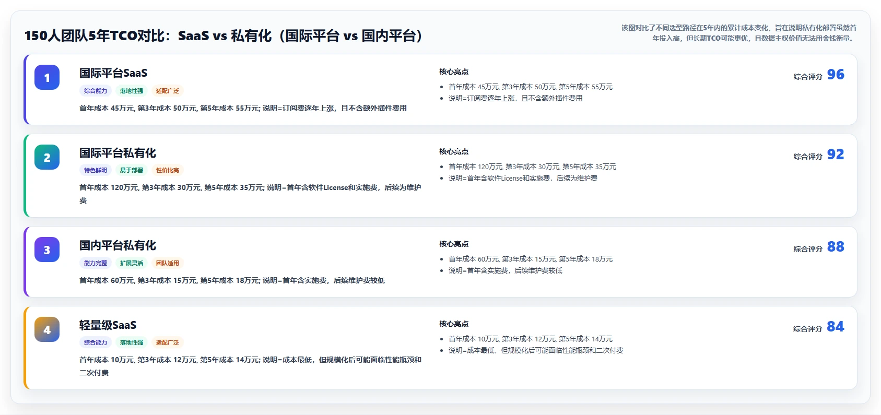Click the score value 92
This screenshot has width=881, height=415.
tap(836, 155)
